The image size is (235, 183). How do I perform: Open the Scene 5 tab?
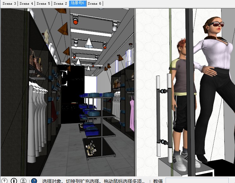(x=43, y=3)
